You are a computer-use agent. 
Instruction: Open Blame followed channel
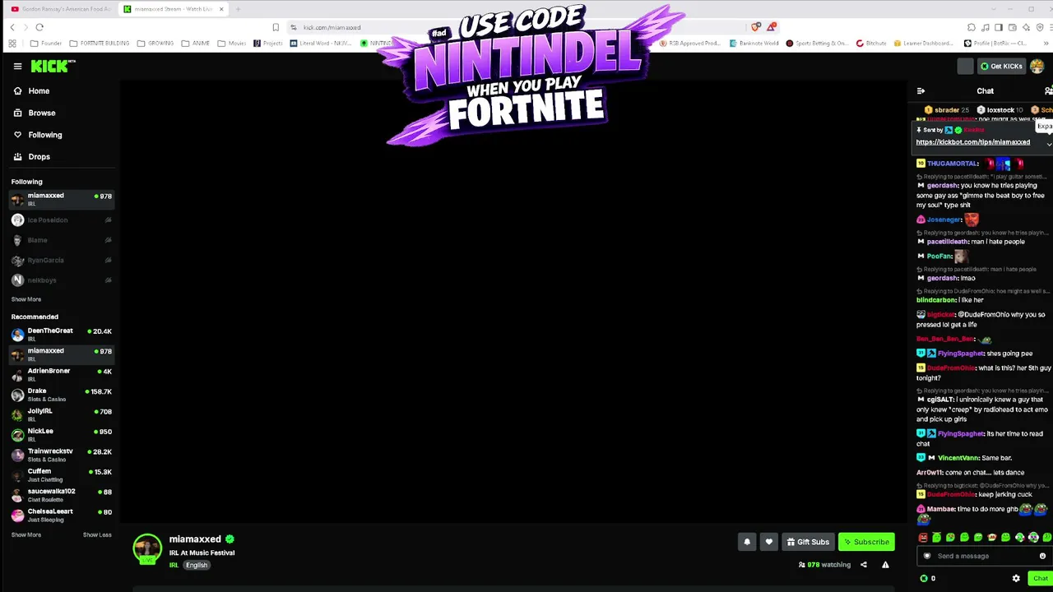pyautogui.click(x=62, y=240)
